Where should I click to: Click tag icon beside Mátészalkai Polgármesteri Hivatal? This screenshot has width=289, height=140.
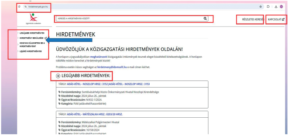tap(59, 122)
